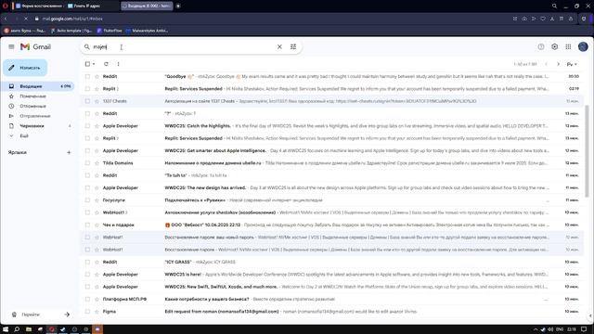594x334 pixels.
Task: Open Reddit email titled "Ta tuh ta"
Action: click(332, 175)
